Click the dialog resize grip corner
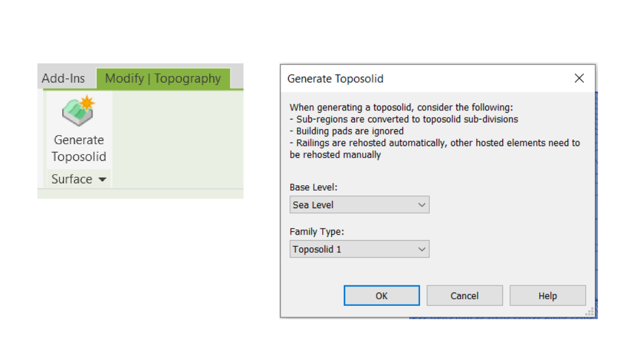The image size is (619, 362). tap(591, 313)
